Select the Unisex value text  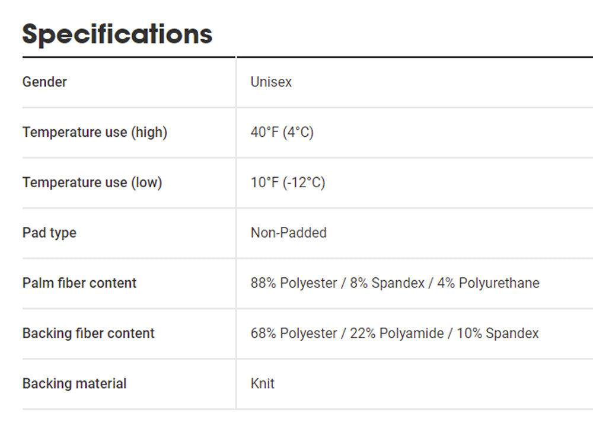pyautogui.click(x=271, y=82)
